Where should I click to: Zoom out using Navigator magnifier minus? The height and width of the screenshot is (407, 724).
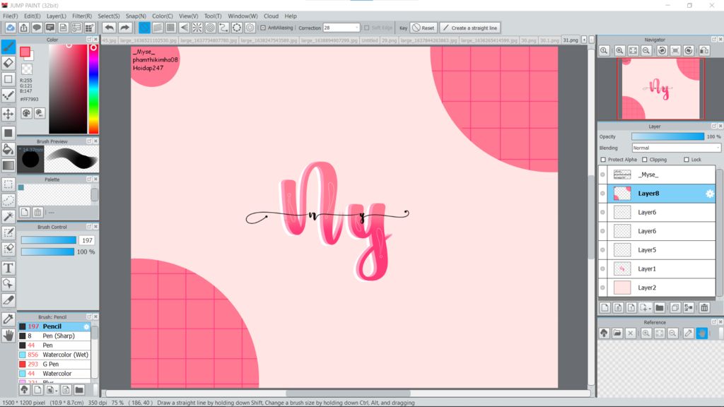[646, 50]
